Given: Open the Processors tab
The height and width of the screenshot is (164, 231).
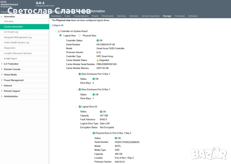Looking at the screenshot, I should coord(108,16).
